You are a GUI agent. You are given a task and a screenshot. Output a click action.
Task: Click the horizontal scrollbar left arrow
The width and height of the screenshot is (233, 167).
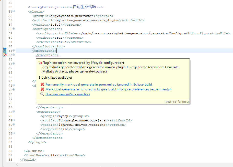[17, 164]
